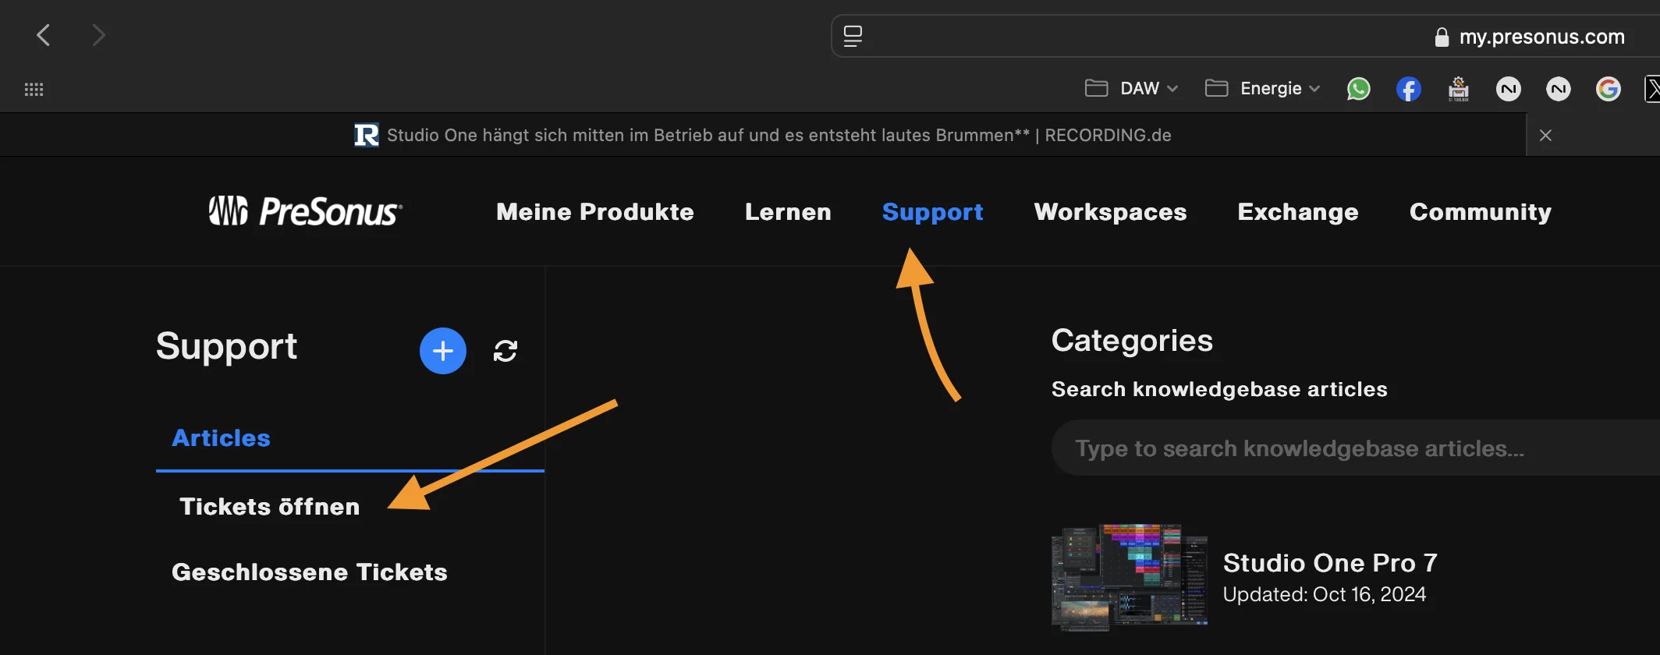Expand the DAW bookmarks folder

[x=1131, y=89]
